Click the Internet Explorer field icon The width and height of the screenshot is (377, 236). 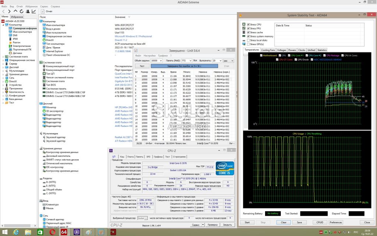pos(44,51)
